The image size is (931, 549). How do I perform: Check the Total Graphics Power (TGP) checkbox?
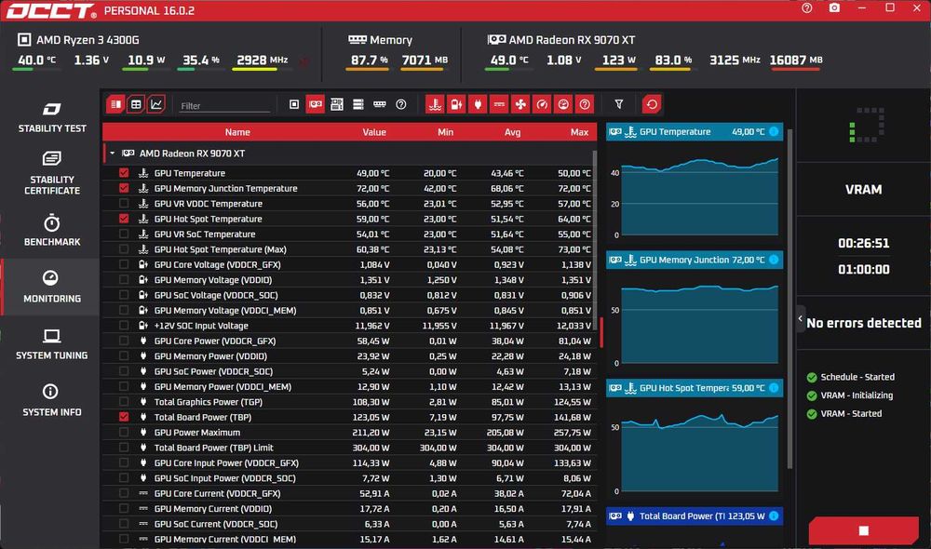(x=124, y=402)
